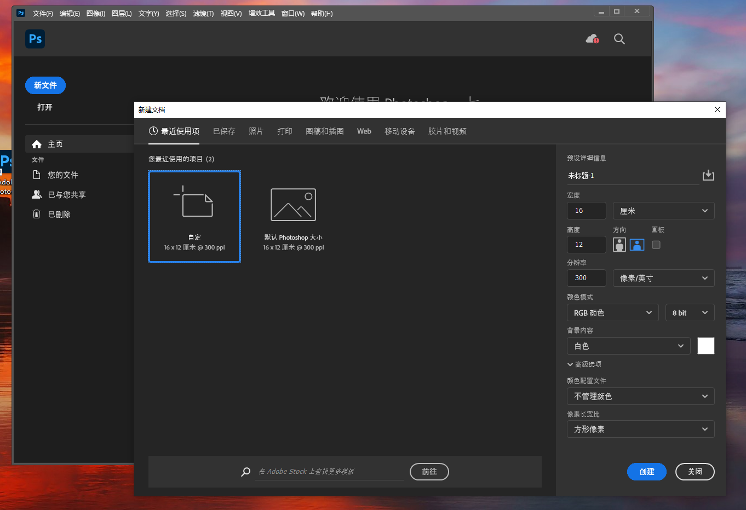Open the 滤镜(T) menu
Viewport: 746px width, 510px height.
203,13
